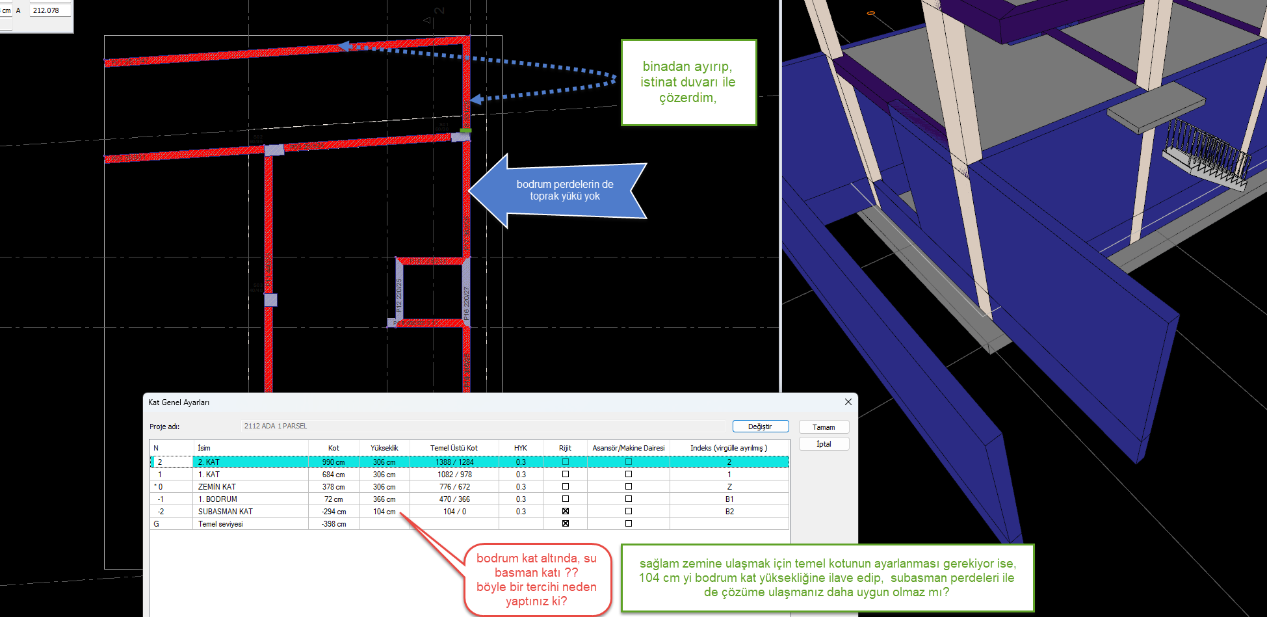Toggle Rijit checkbox on Temel seviyesi row
Screen dimensions: 1267x617
click(565, 523)
